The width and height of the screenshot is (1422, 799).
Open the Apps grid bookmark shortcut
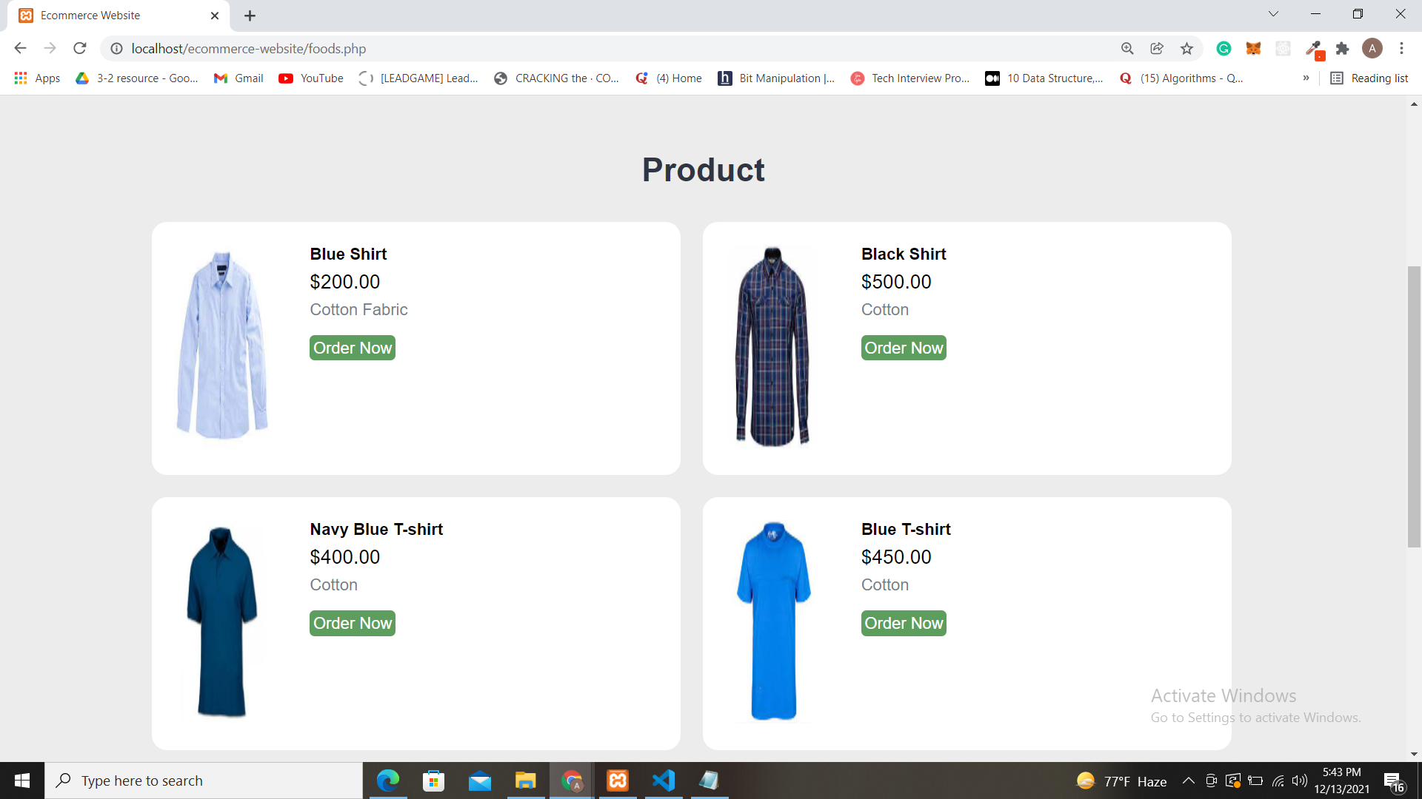pyautogui.click(x=37, y=78)
